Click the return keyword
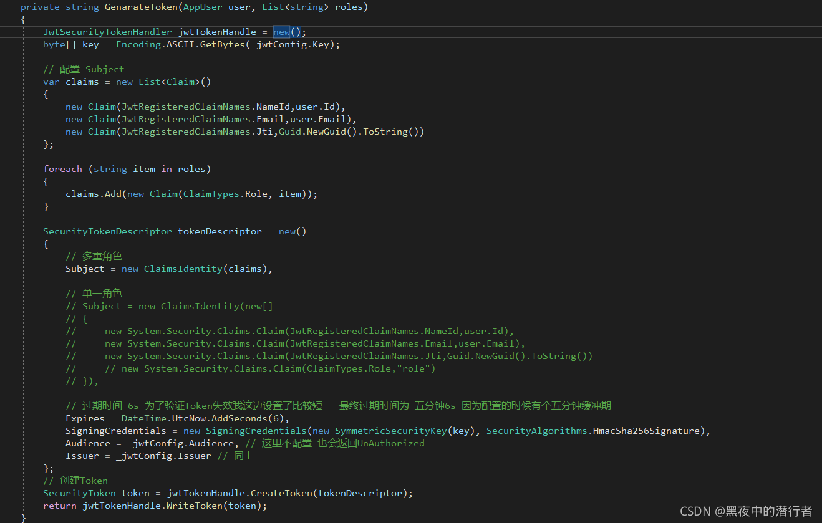The height and width of the screenshot is (523, 822). coord(60,506)
